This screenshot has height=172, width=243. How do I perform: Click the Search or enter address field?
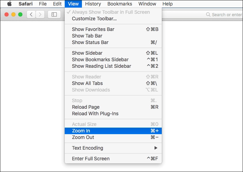pos(223,14)
